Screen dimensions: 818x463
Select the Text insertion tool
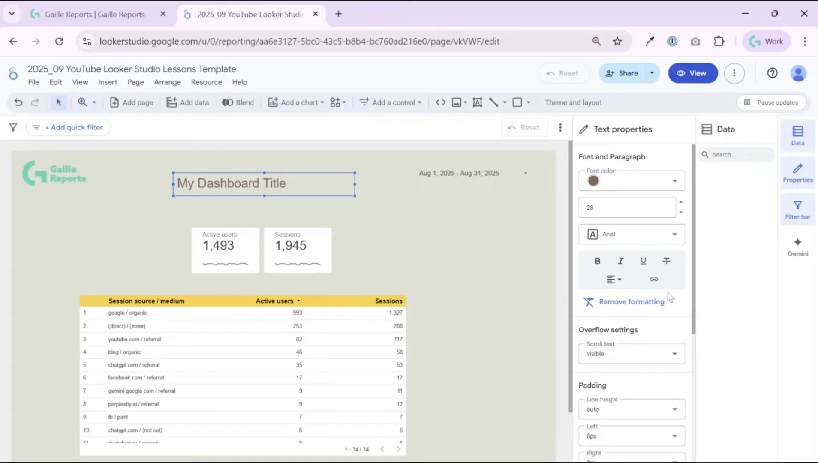pos(478,102)
